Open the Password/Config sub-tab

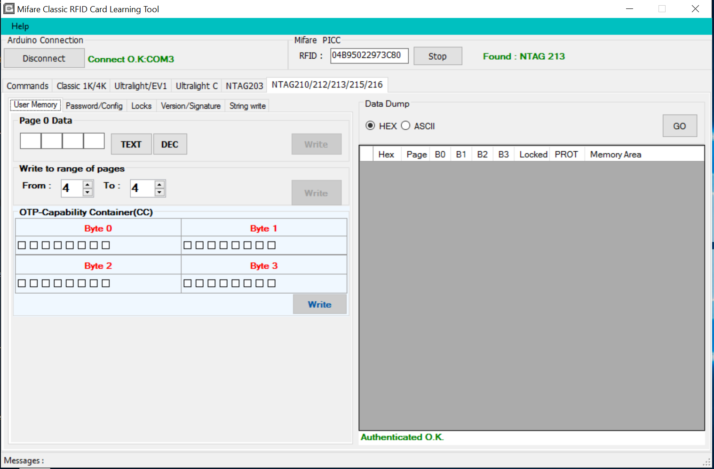94,106
